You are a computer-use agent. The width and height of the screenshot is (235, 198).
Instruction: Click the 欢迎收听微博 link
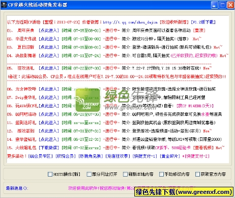coord(174,22)
